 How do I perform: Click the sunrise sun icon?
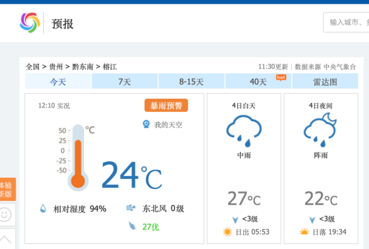227,232
